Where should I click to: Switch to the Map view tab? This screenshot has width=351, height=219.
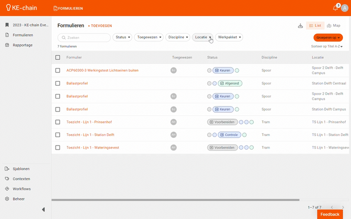coord(333,25)
